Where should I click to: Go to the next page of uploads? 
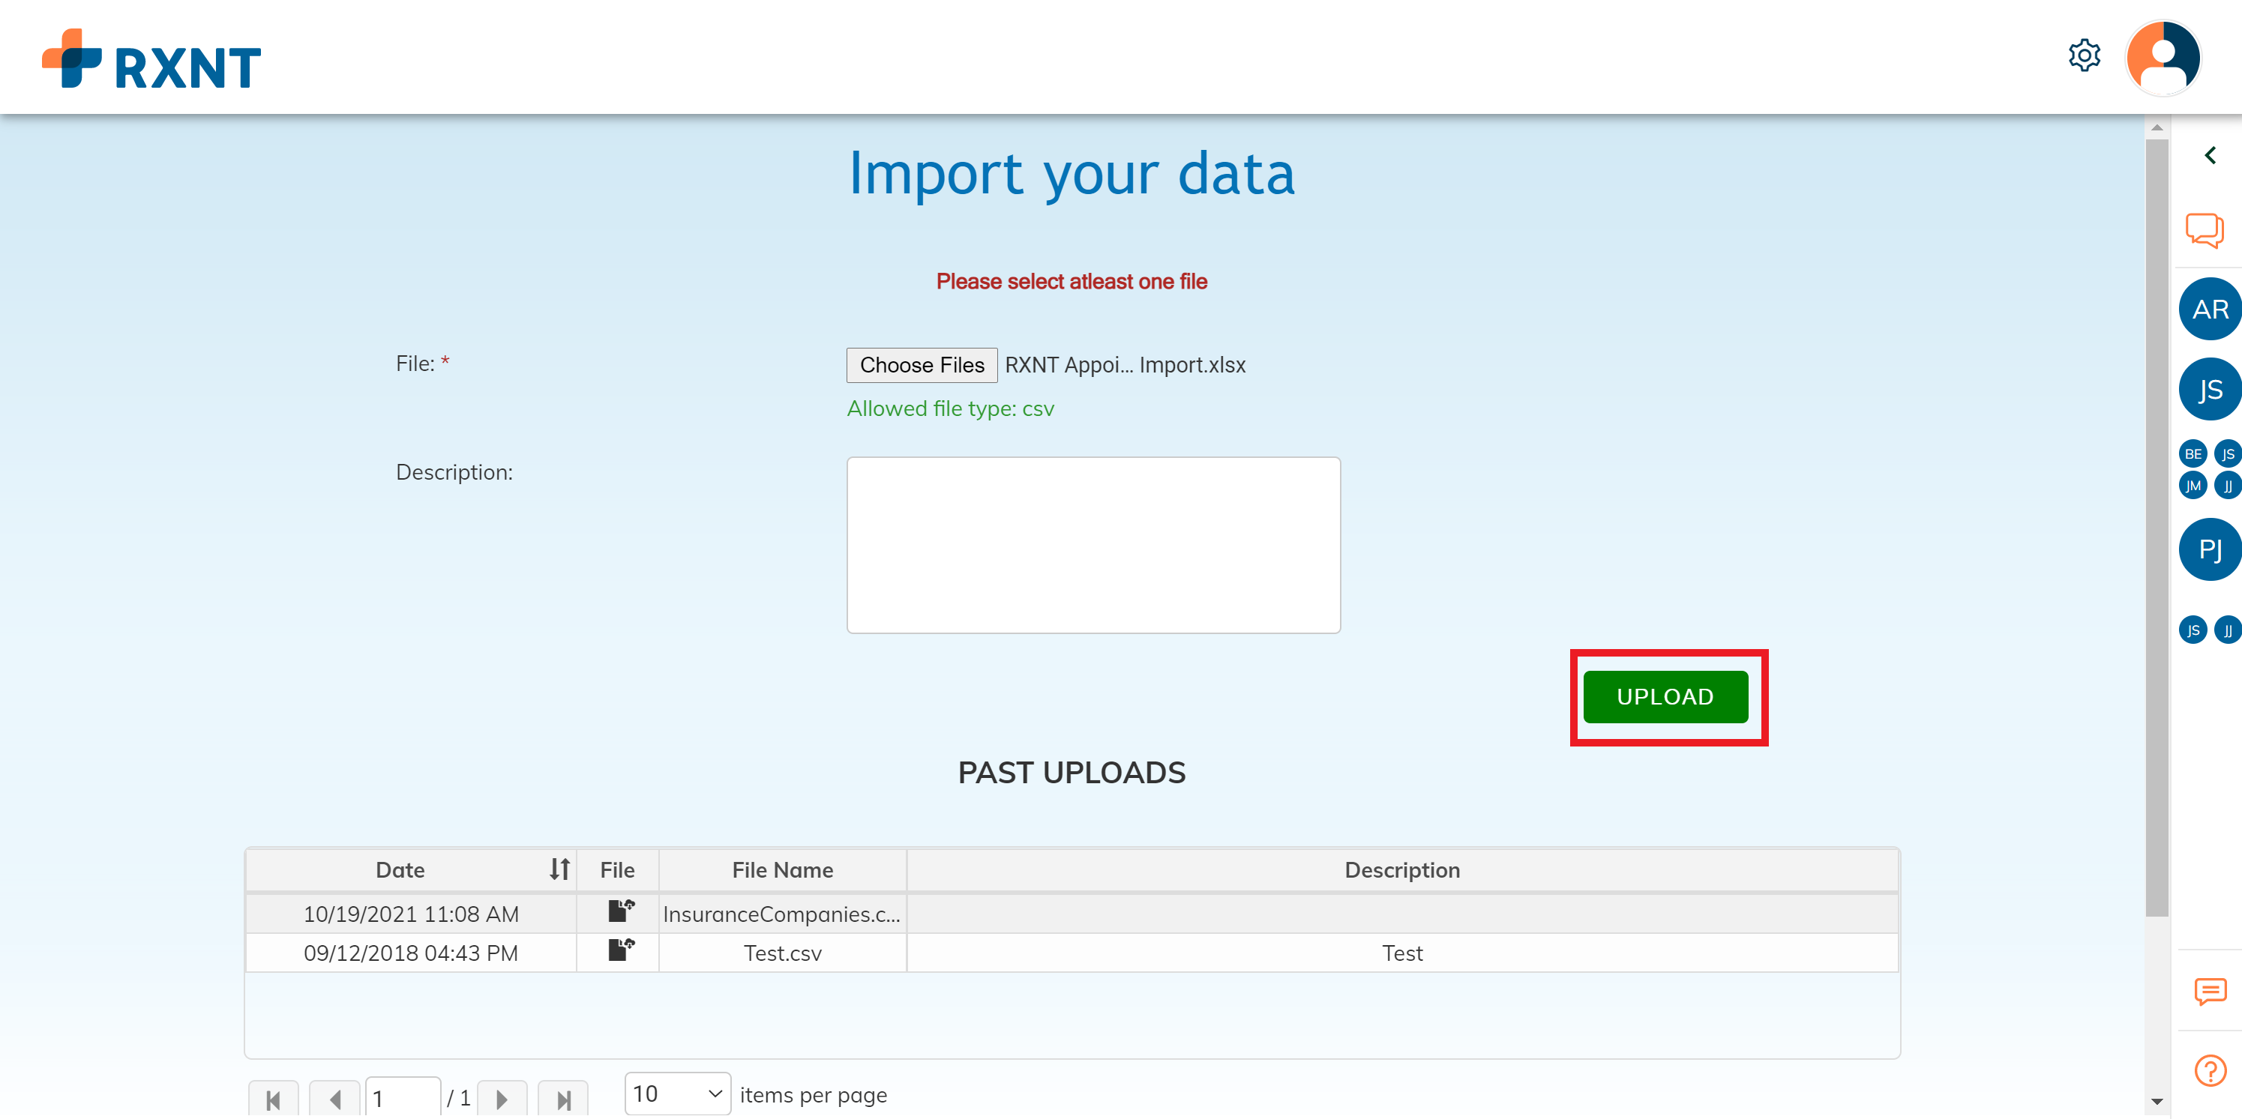[x=502, y=1099]
